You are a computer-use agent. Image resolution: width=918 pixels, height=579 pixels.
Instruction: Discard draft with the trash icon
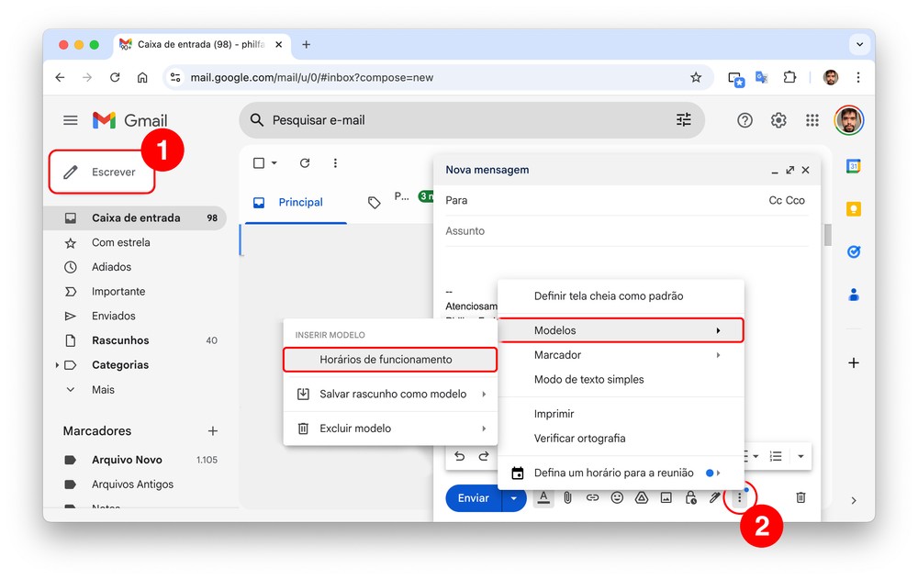800,497
